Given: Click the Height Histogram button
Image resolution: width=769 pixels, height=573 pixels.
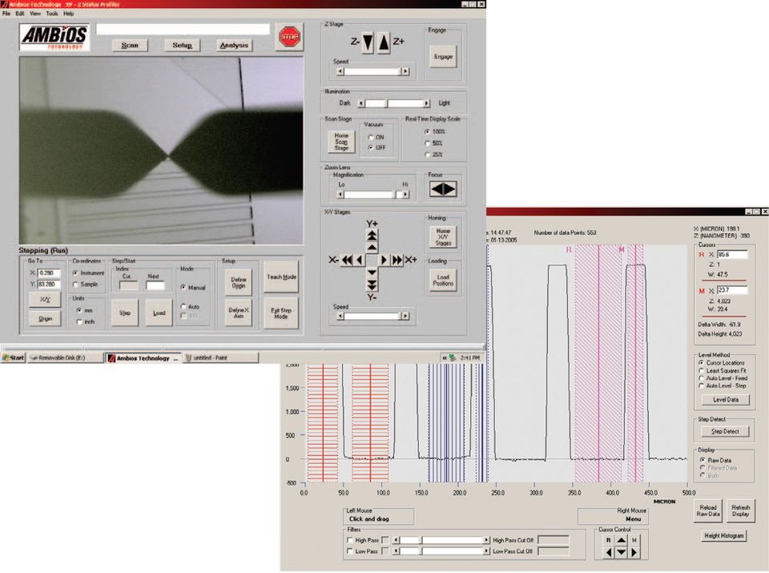Looking at the screenshot, I should (x=724, y=535).
